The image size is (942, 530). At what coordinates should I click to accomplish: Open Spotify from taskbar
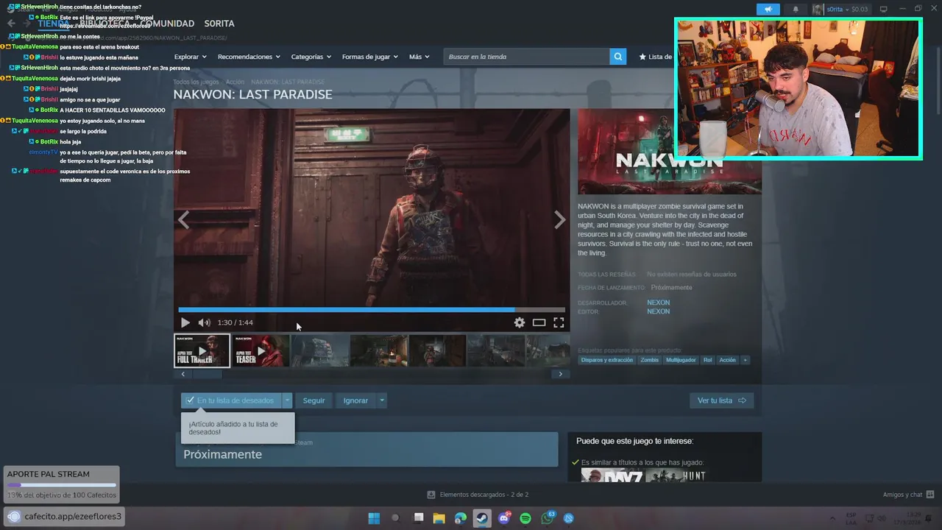pyautogui.click(x=525, y=518)
